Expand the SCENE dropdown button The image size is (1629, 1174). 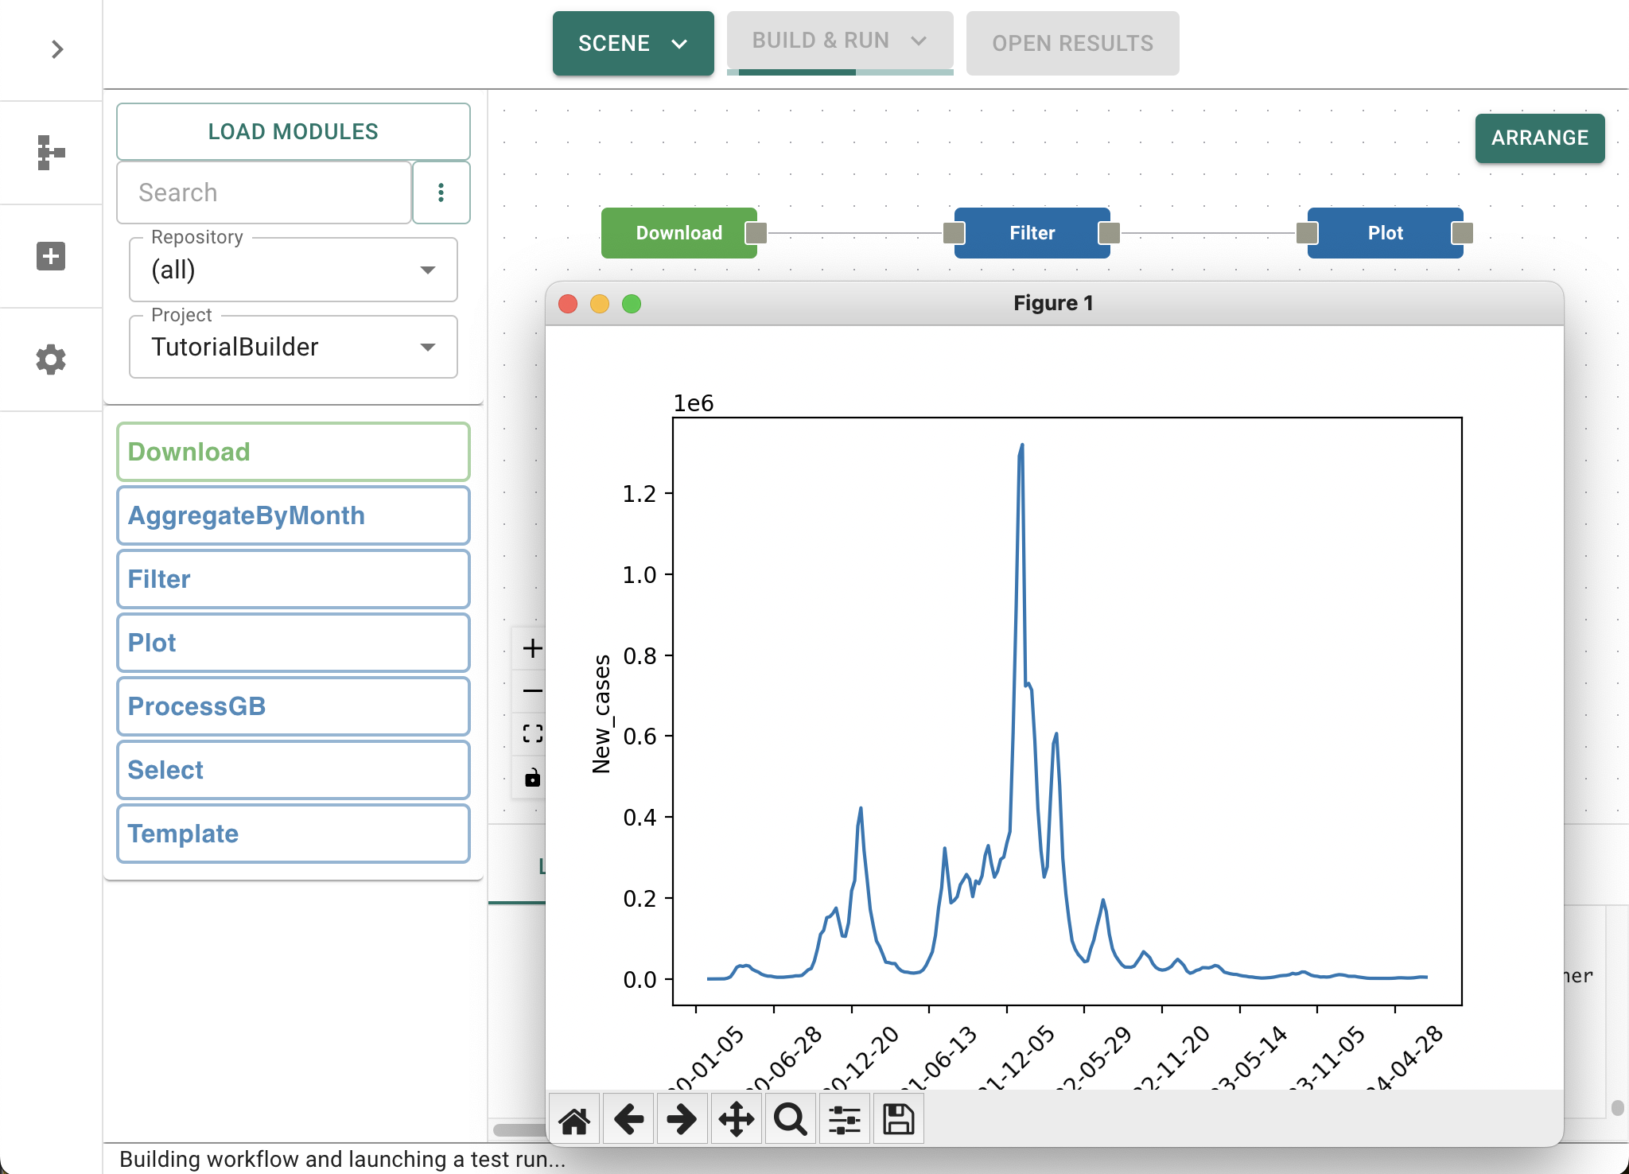(x=633, y=43)
